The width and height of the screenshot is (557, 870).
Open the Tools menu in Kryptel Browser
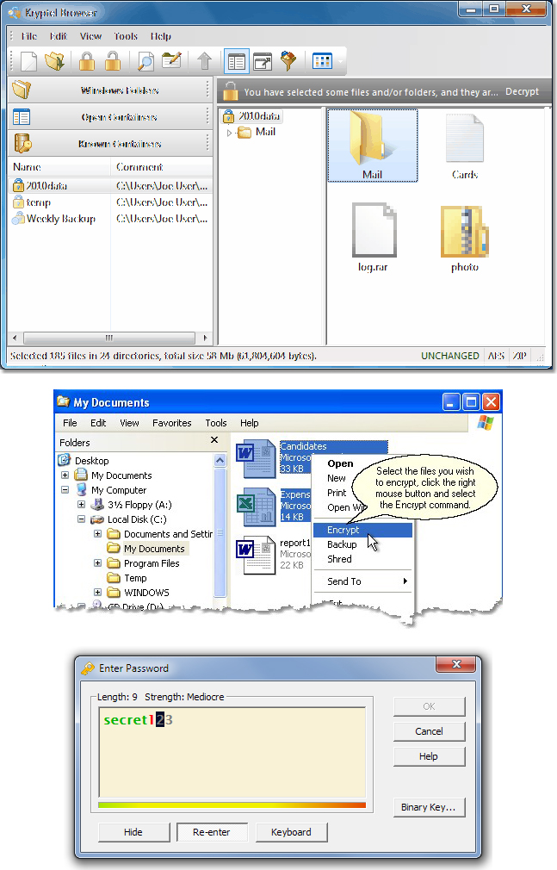coord(126,36)
